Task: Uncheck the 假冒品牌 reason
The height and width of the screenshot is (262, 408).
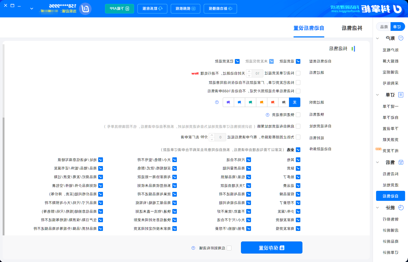Action: click(298, 194)
